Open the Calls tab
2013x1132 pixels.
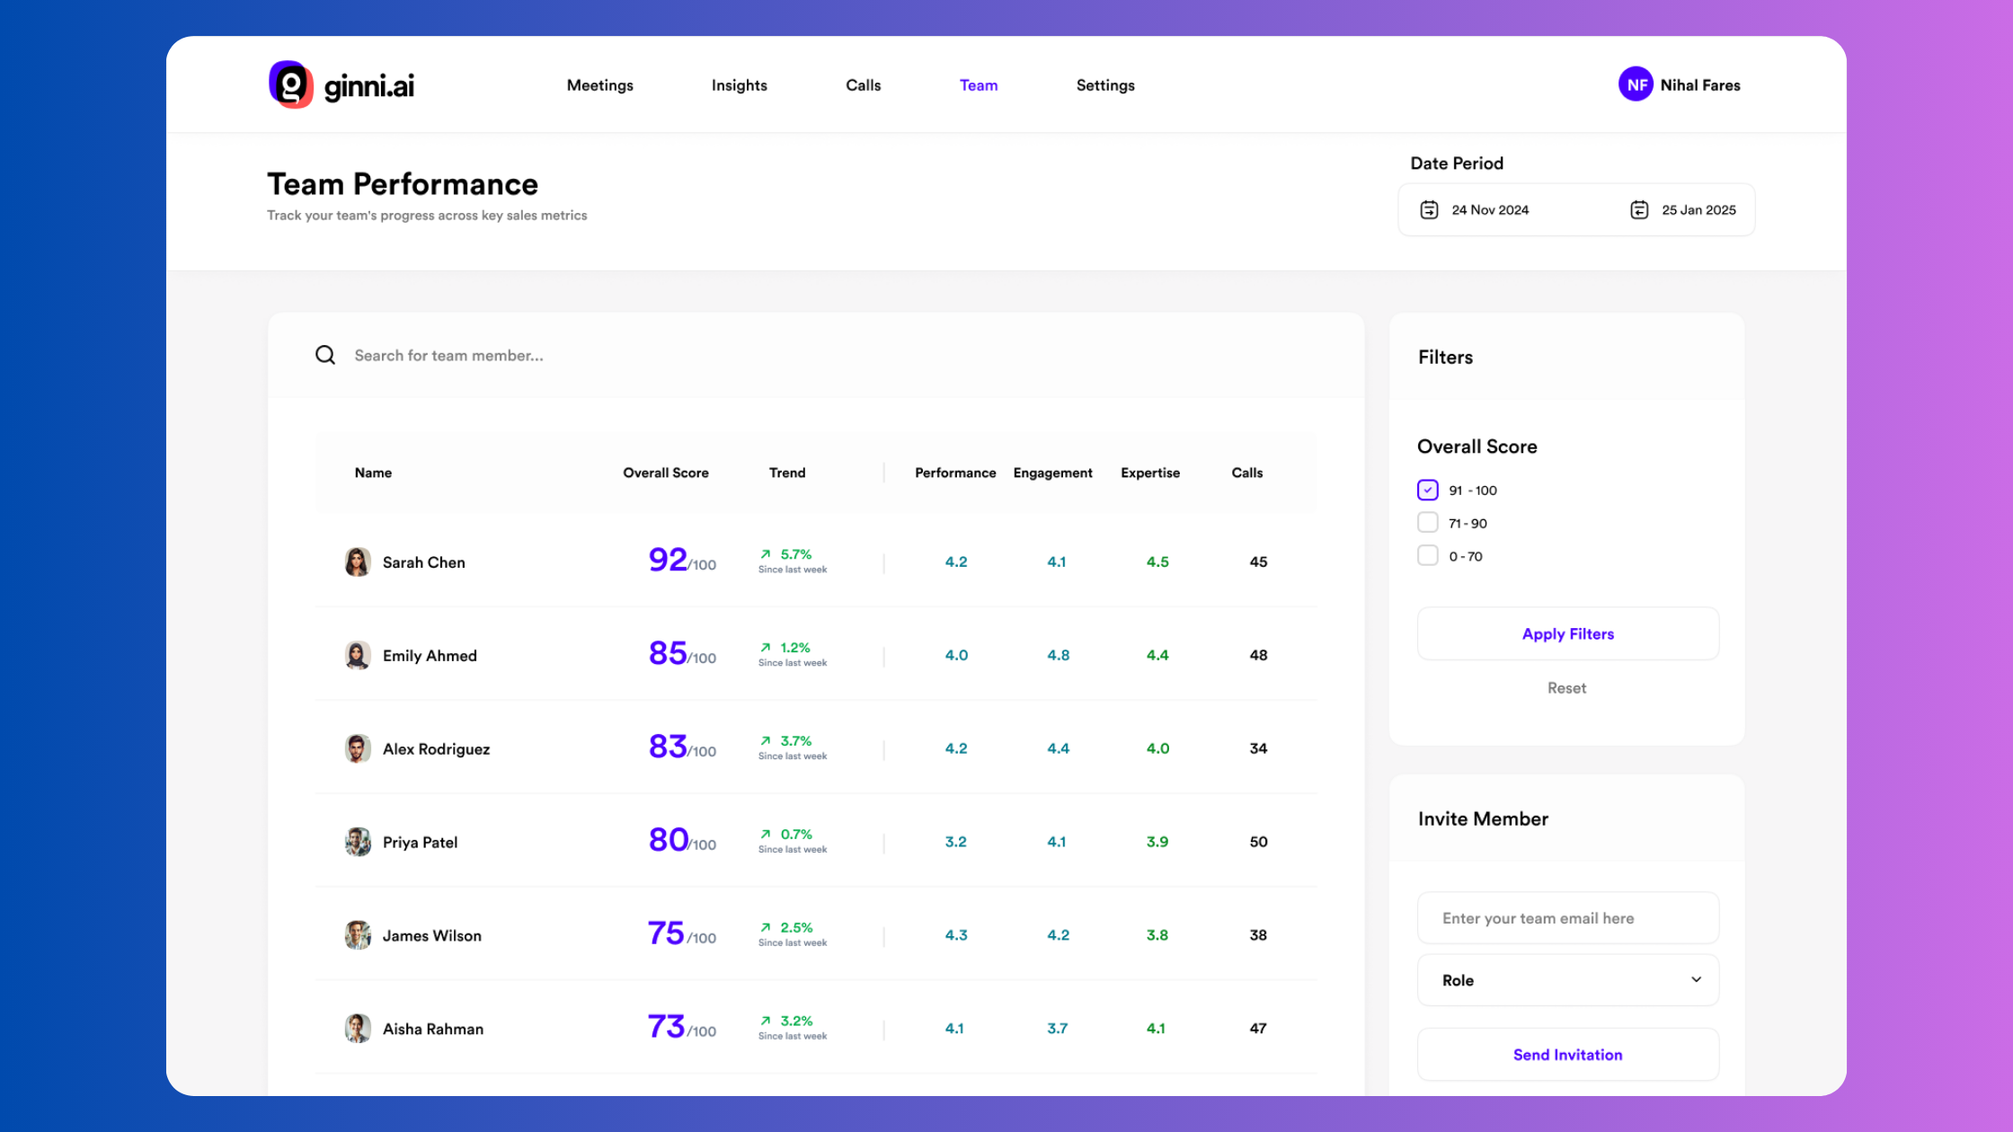click(864, 85)
